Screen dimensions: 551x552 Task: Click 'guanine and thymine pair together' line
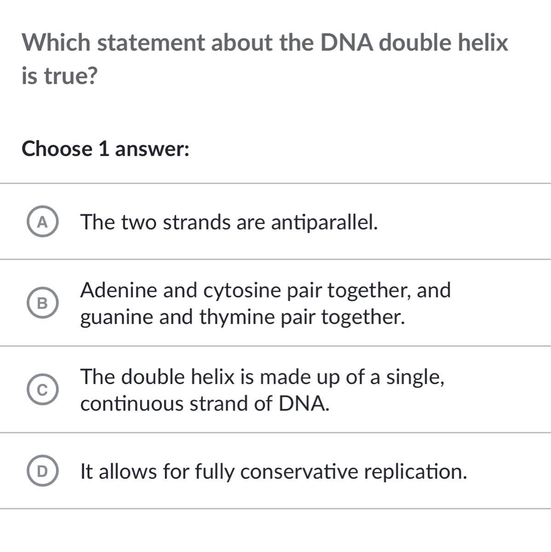coord(242,317)
